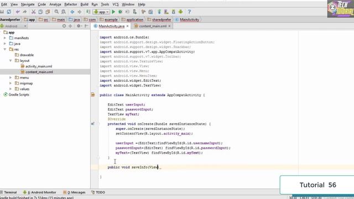354x199 pixels.
Task: Open the Messages tool window
Action: point(74,192)
